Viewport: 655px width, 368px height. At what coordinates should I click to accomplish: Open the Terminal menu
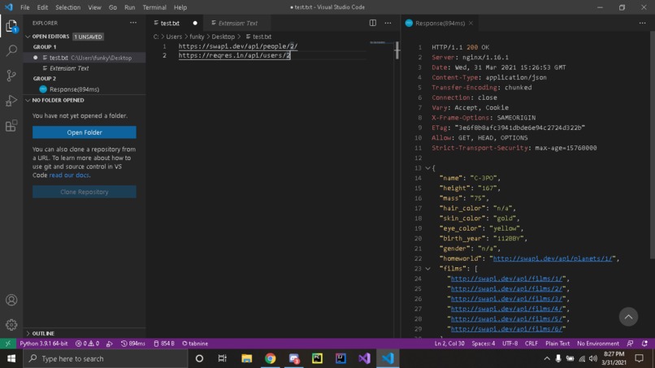coord(154,7)
